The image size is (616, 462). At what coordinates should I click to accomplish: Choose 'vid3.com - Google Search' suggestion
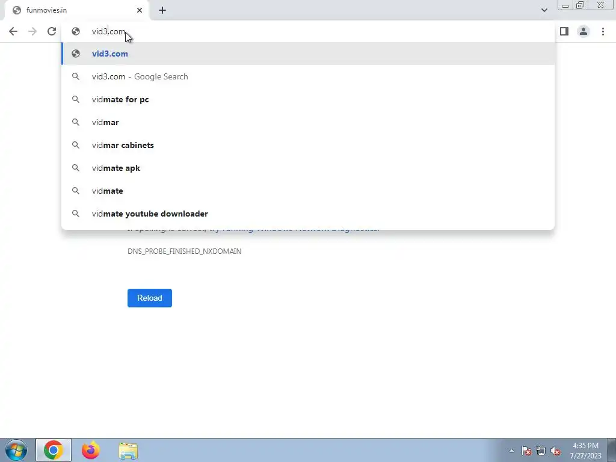308,76
